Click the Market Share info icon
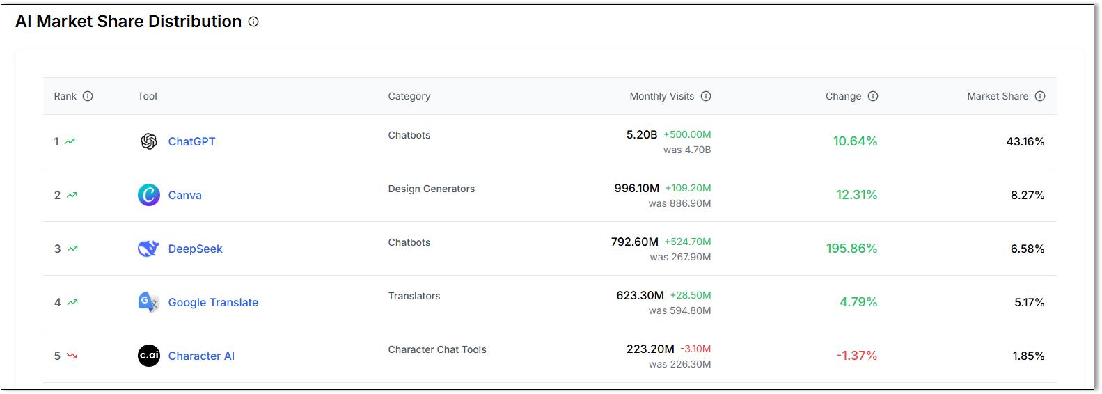 point(1040,96)
